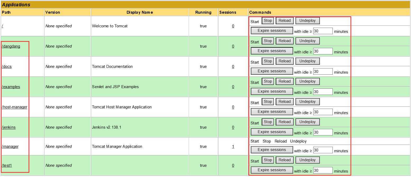Stop the /test1 application
The image size is (411, 177).
(268, 160)
